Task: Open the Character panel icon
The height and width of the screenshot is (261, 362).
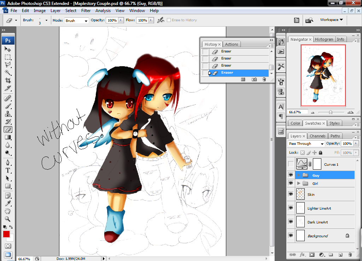Action: click(281, 107)
